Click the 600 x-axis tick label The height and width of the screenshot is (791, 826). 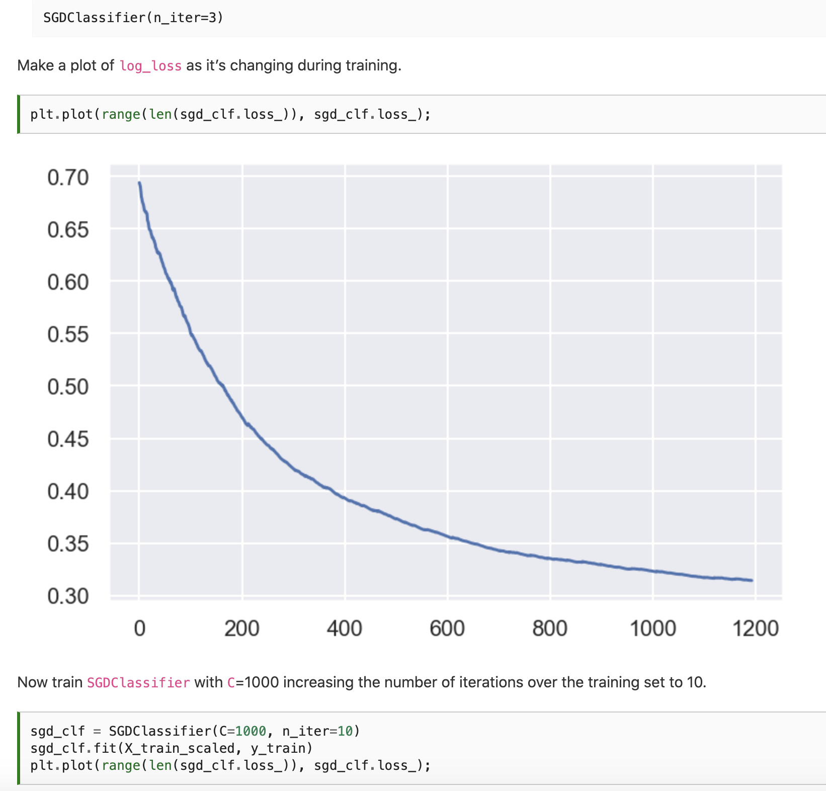pos(447,628)
